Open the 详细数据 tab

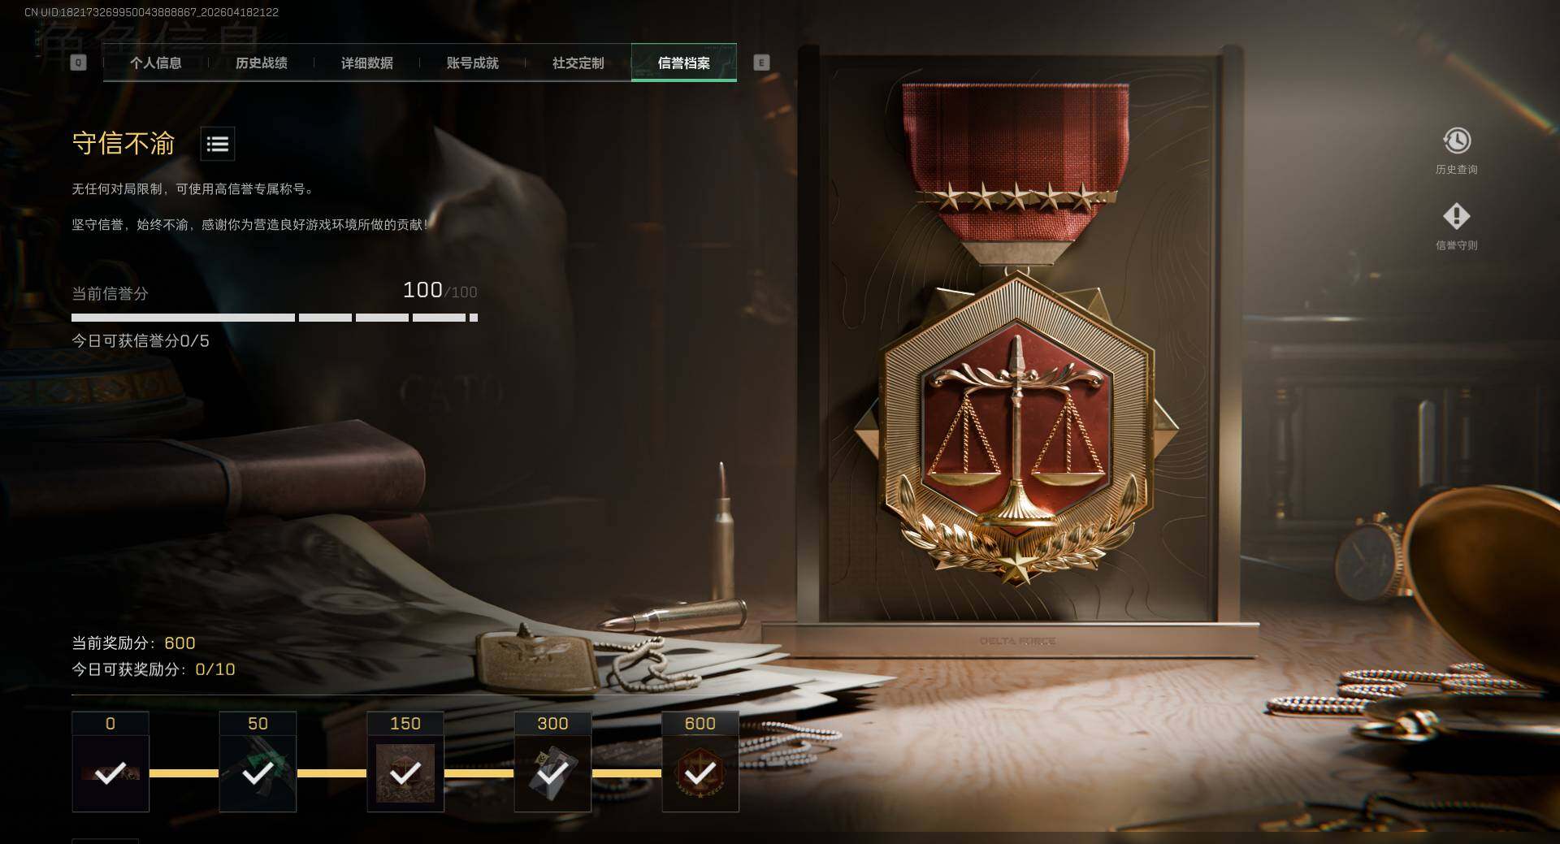(366, 63)
